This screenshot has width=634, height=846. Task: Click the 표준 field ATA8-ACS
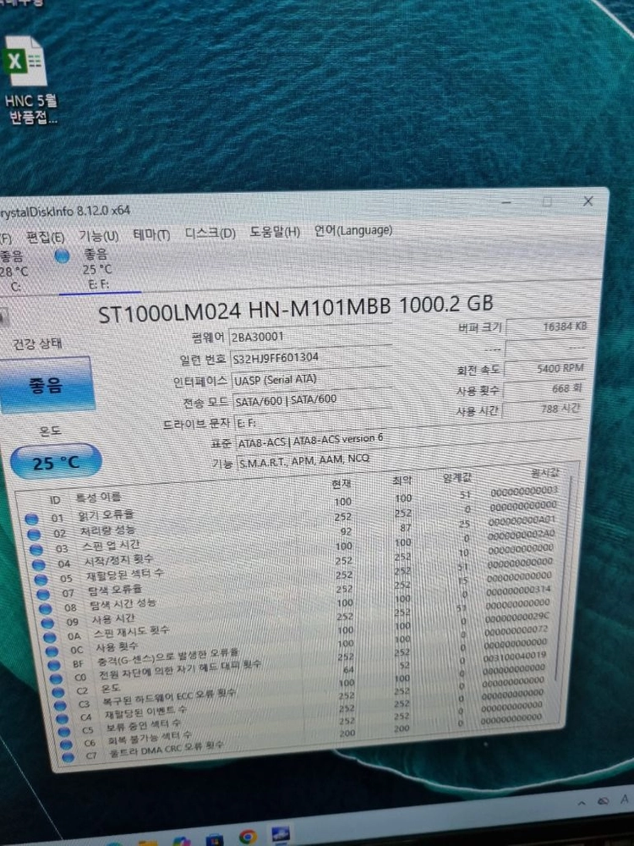pos(410,438)
